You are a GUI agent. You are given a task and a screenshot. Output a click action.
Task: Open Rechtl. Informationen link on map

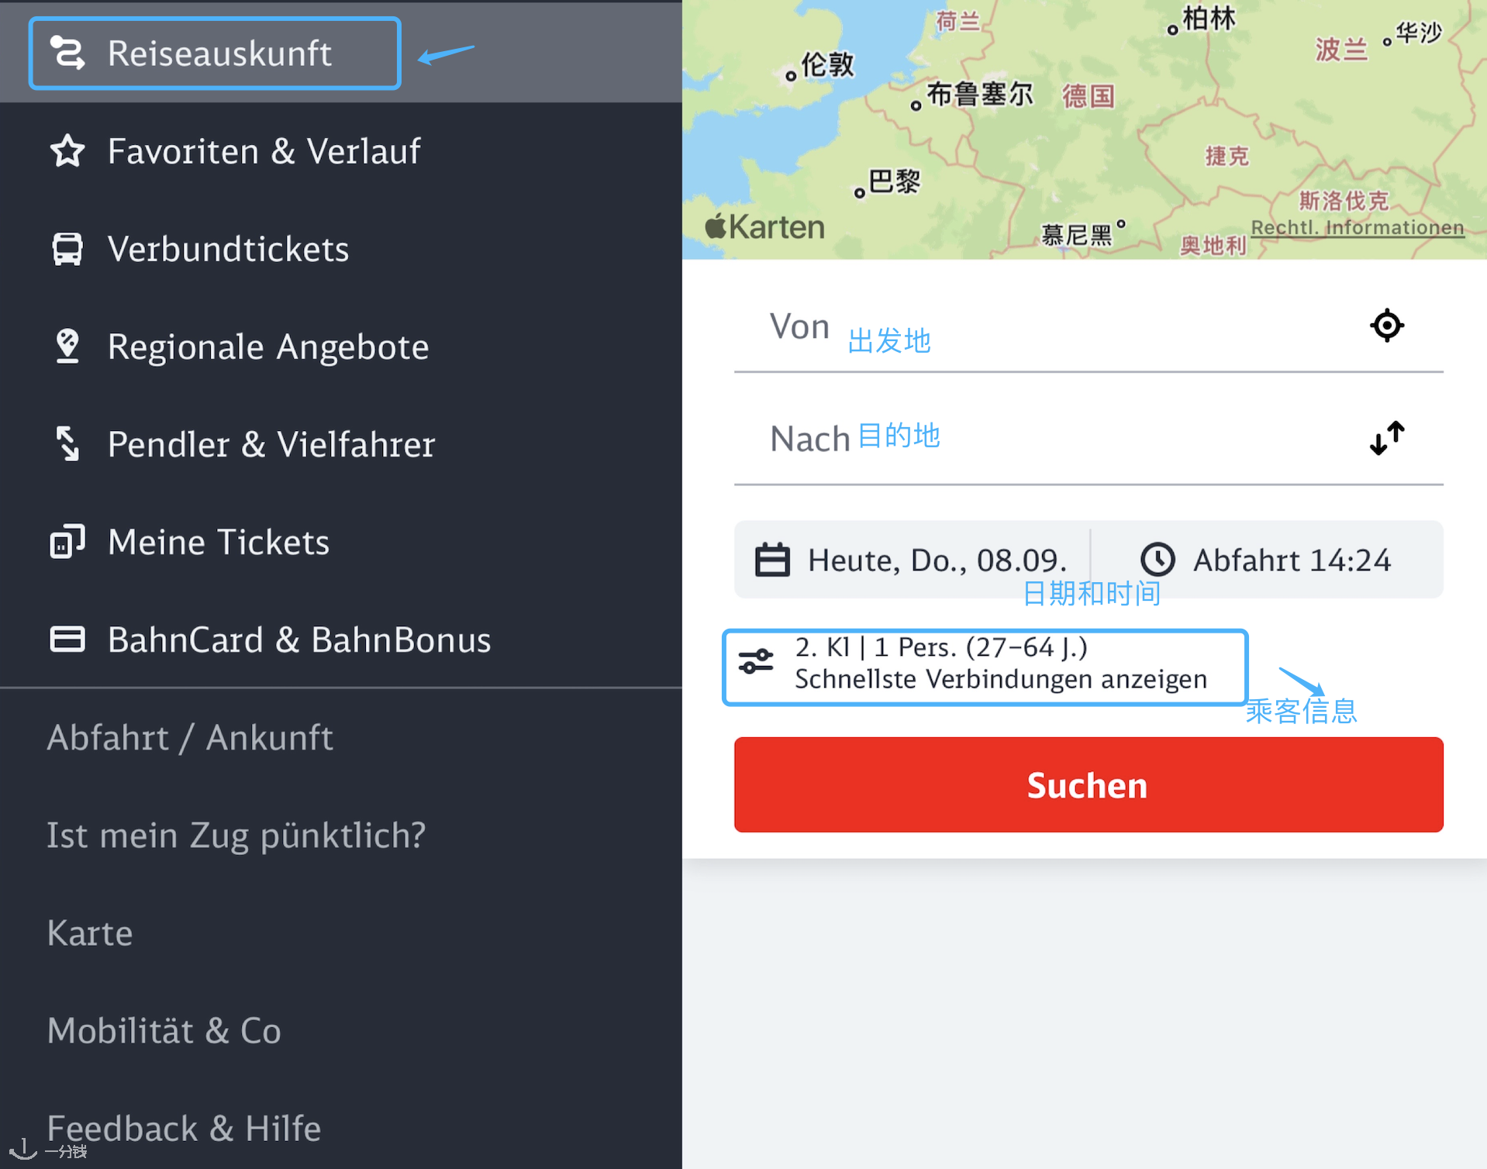pos(1358,228)
